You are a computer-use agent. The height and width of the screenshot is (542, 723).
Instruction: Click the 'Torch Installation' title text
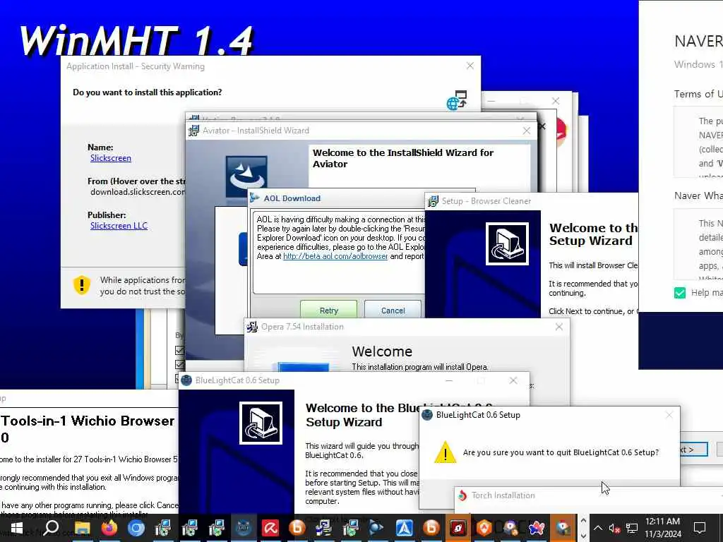[503, 495]
